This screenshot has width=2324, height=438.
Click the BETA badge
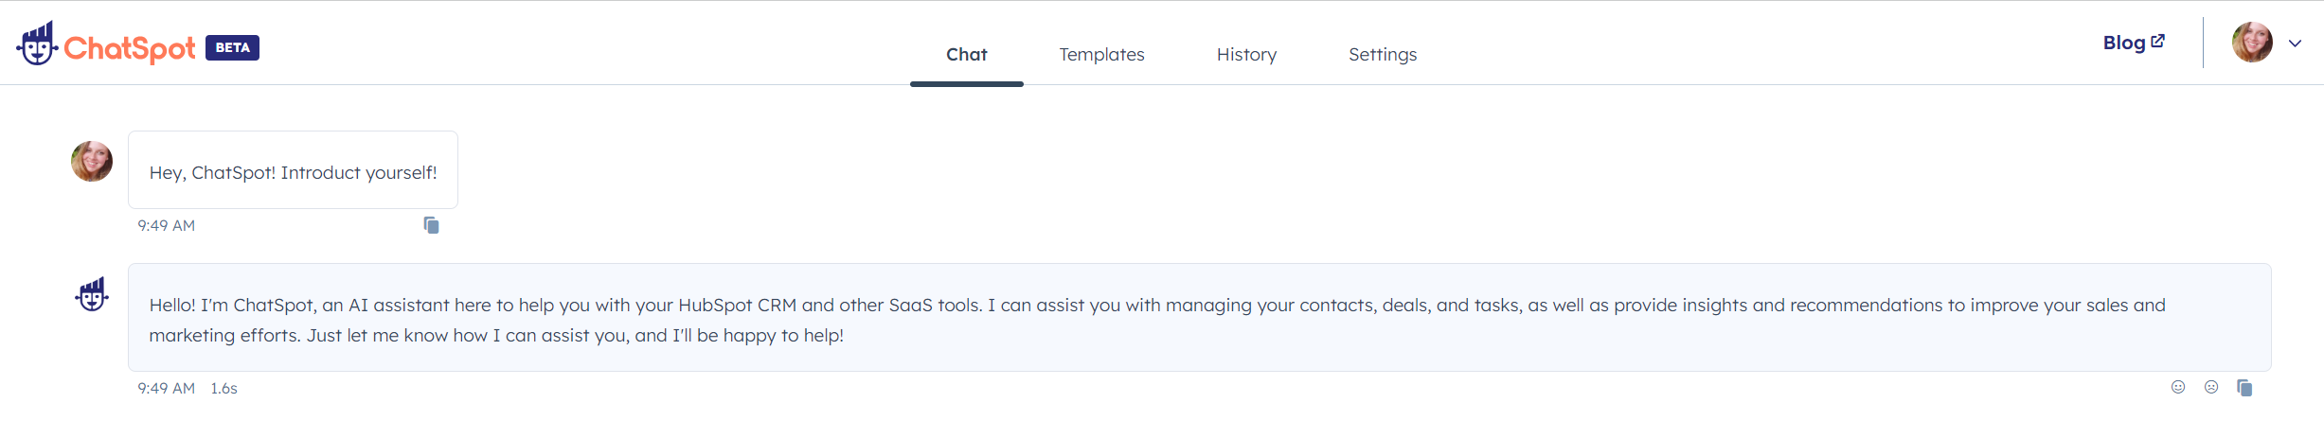pos(232,47)
